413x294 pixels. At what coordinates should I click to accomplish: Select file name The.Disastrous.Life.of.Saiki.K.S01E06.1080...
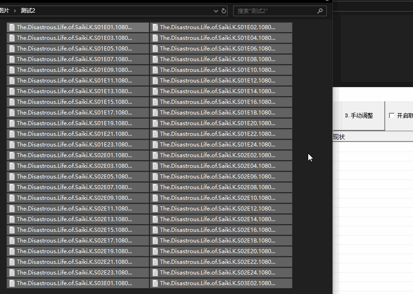tap(217, 49)
